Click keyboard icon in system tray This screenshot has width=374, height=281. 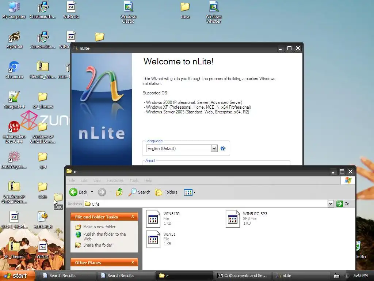click(x=336, y=276)
